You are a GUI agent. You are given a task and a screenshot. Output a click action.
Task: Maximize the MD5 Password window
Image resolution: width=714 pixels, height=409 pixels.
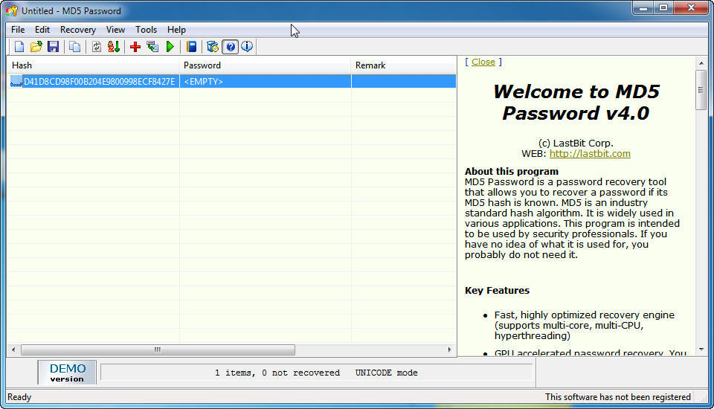tap(663, 7)
